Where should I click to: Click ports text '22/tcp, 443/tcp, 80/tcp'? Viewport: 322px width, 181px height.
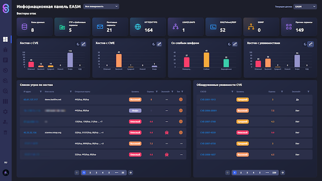coord(85,155)
